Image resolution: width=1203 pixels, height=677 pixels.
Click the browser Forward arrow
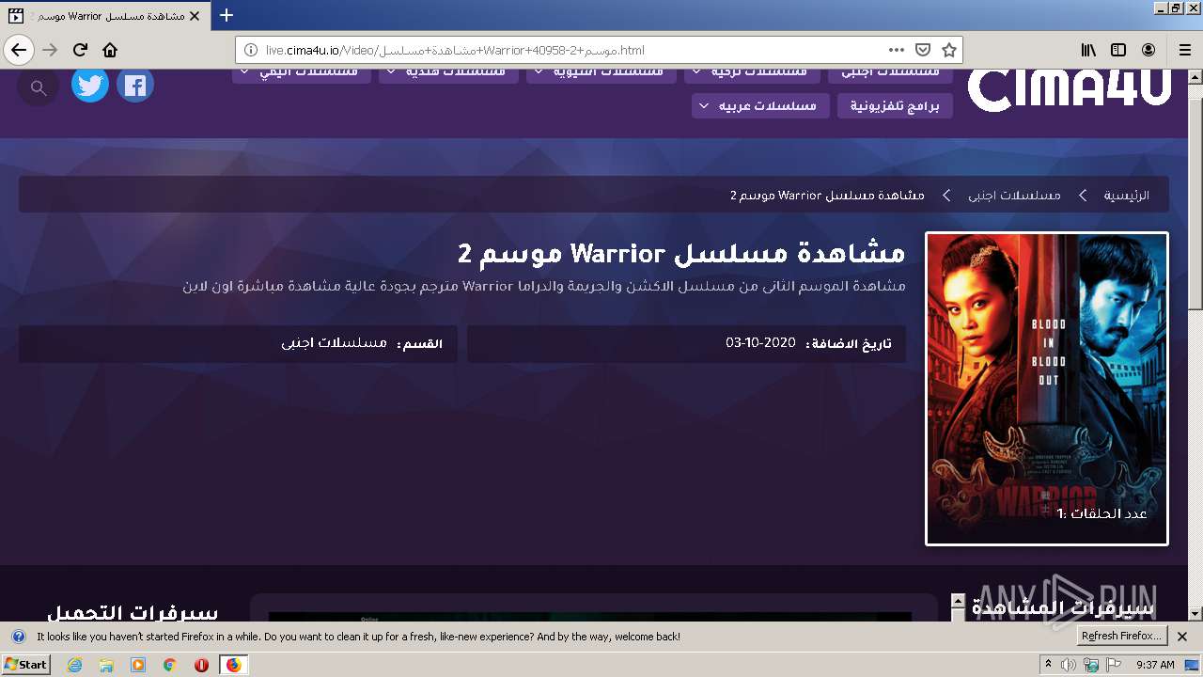pyautogui.click(x=51, y=50)
